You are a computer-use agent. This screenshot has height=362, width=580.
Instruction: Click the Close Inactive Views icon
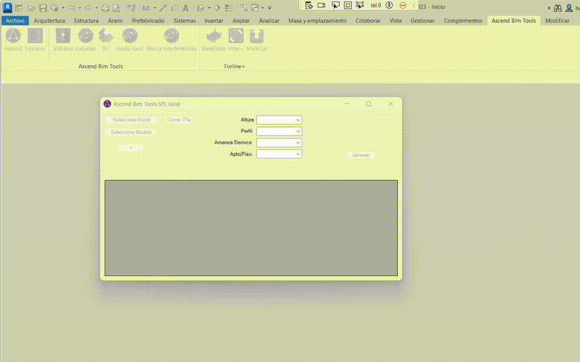click(x=243, y=8)
